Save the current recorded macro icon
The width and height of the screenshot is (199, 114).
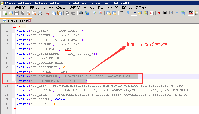(x=183, y=13)
